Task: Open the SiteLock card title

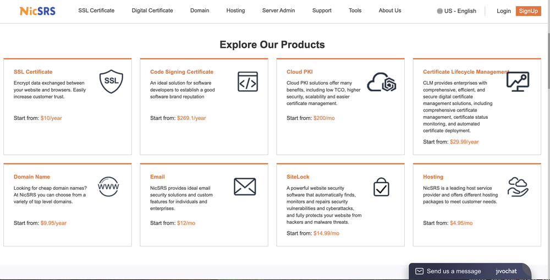Action: (298, 177)
